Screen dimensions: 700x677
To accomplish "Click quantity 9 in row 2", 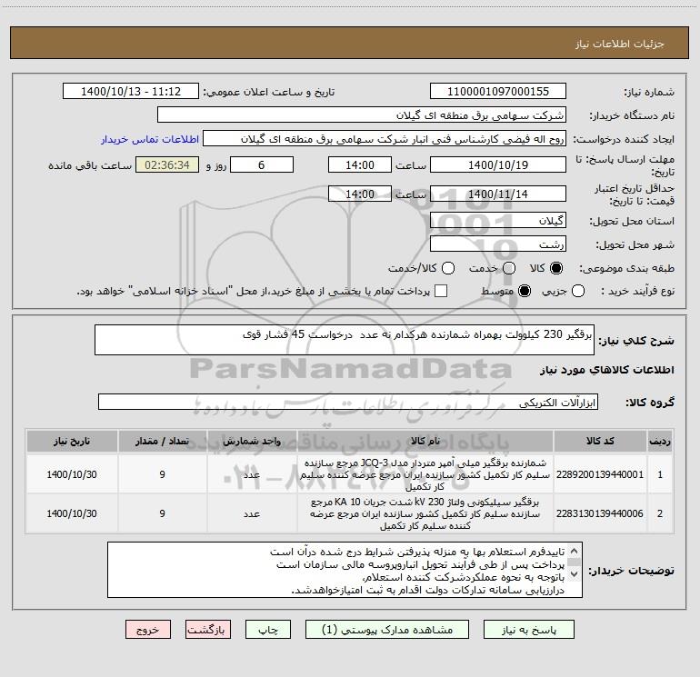I will click(x=162, y=513).
